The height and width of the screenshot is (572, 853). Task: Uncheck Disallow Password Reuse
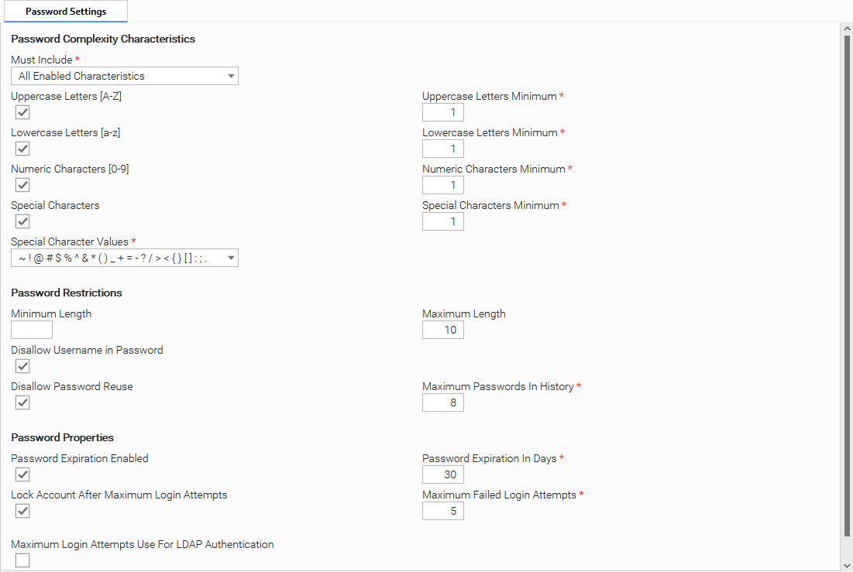(22, 402)
